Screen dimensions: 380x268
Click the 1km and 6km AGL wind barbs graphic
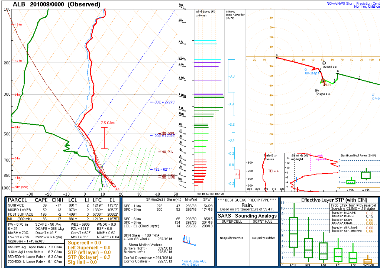(x=189, y=240)
